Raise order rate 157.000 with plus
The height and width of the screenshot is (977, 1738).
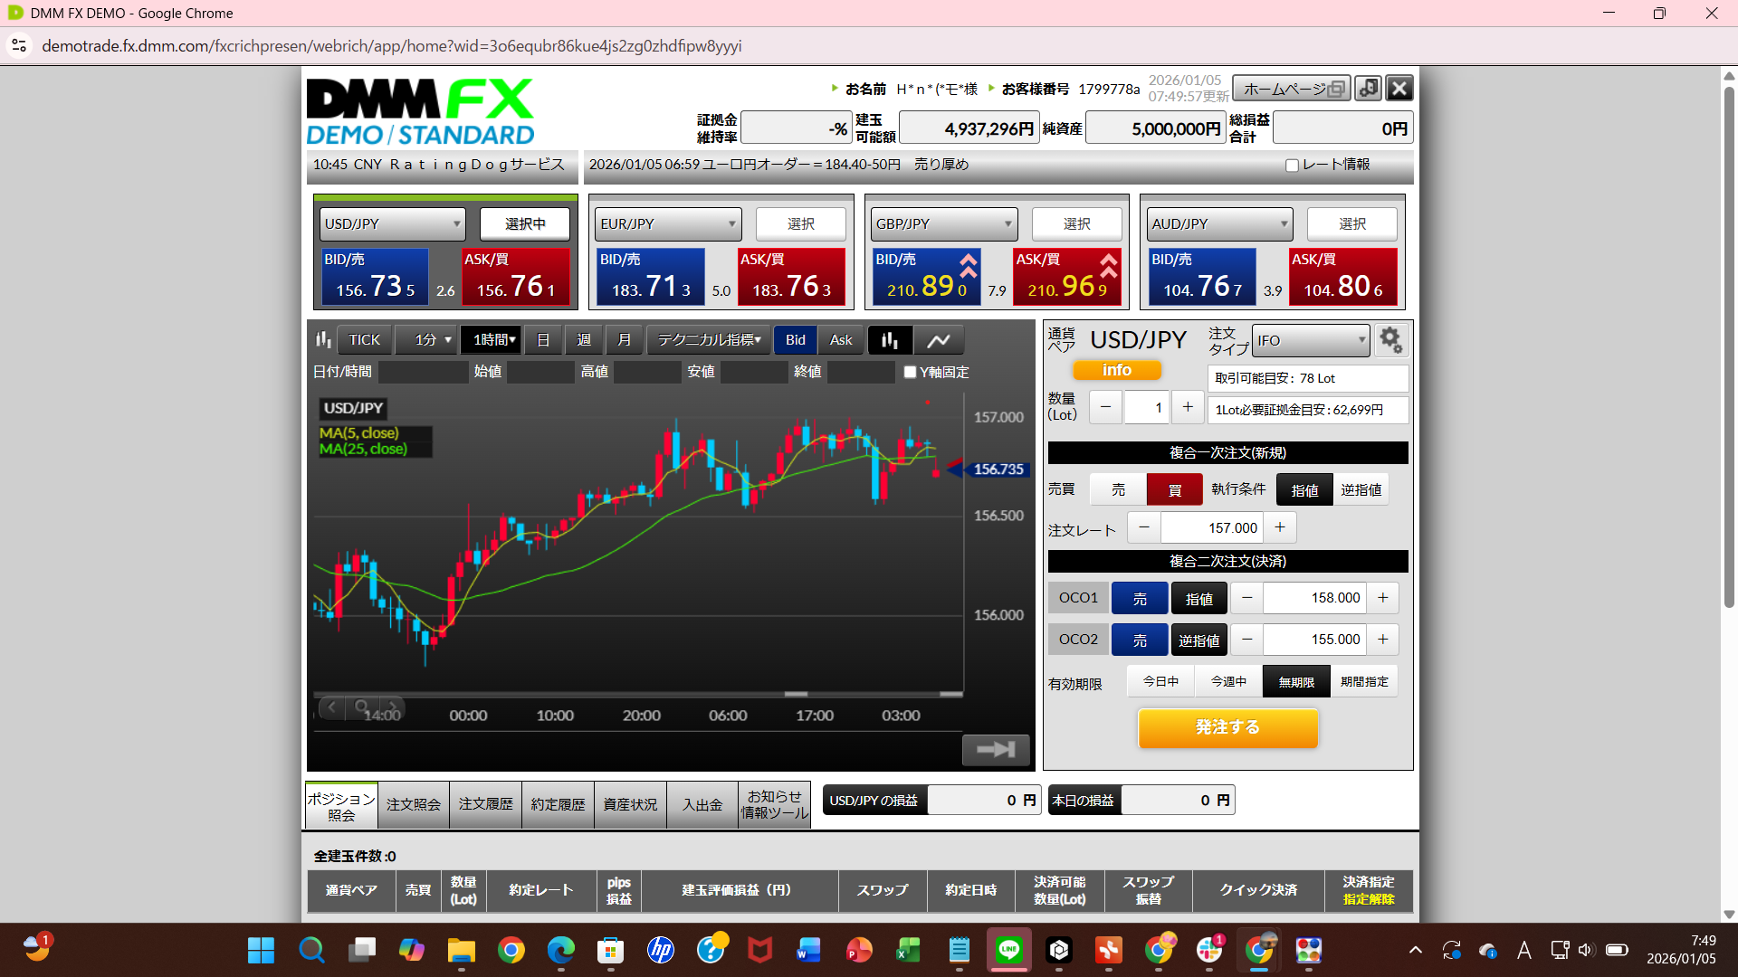(x=1280, y=527)
